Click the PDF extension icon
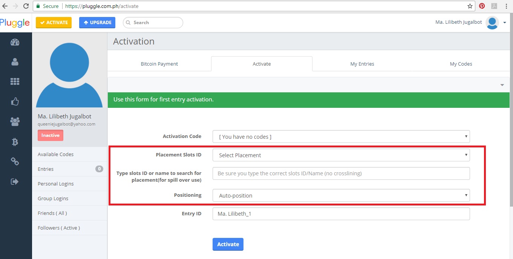 (494, 6)
